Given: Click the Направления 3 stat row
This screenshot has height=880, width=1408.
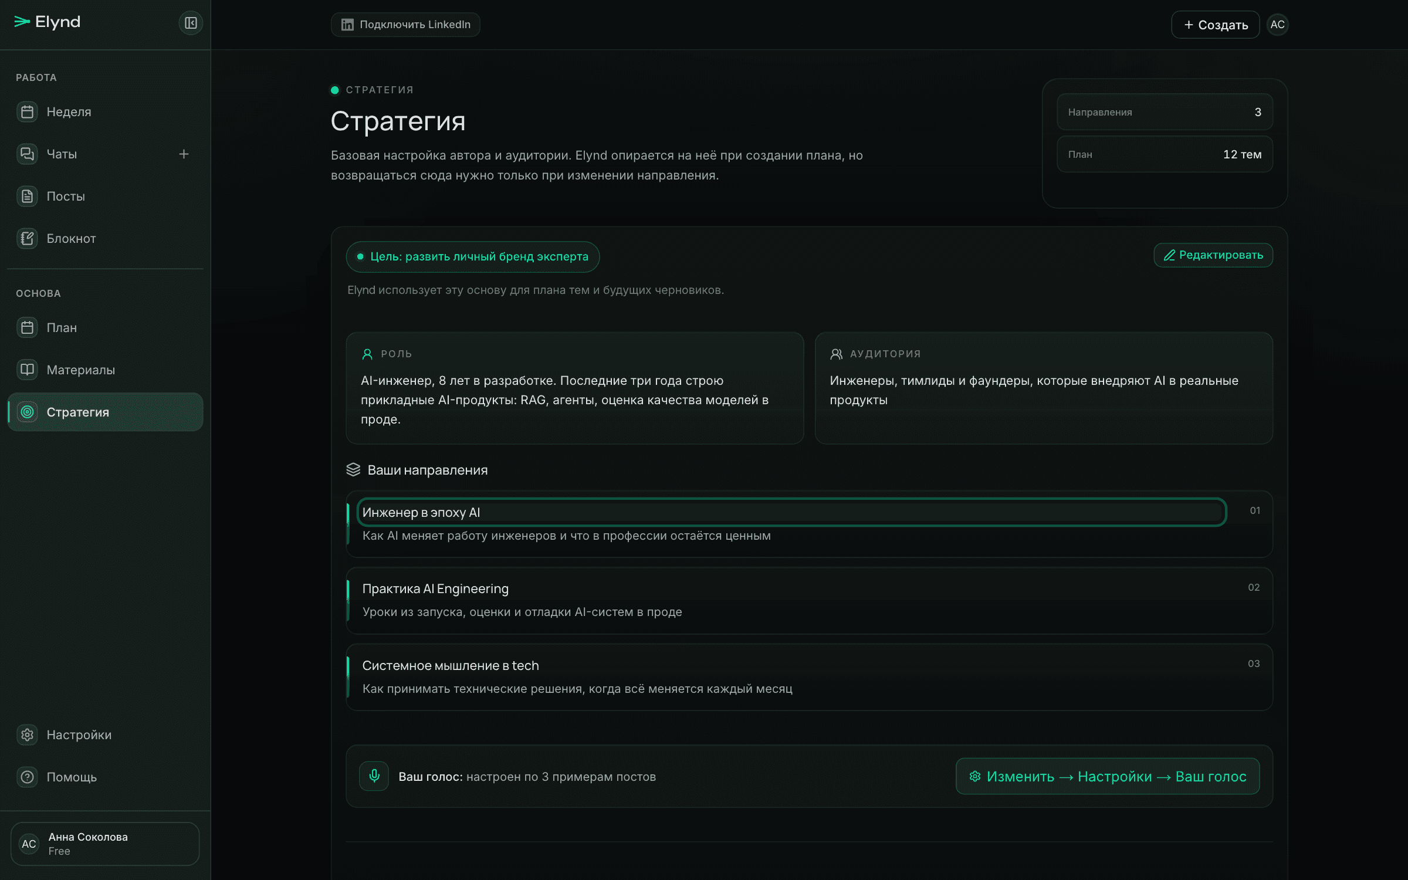Looking at the screenshot, I should pos(1165,112).
